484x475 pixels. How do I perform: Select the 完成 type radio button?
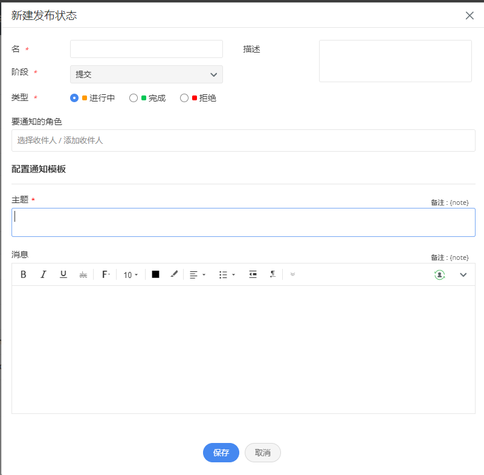[x=134, y=98]
